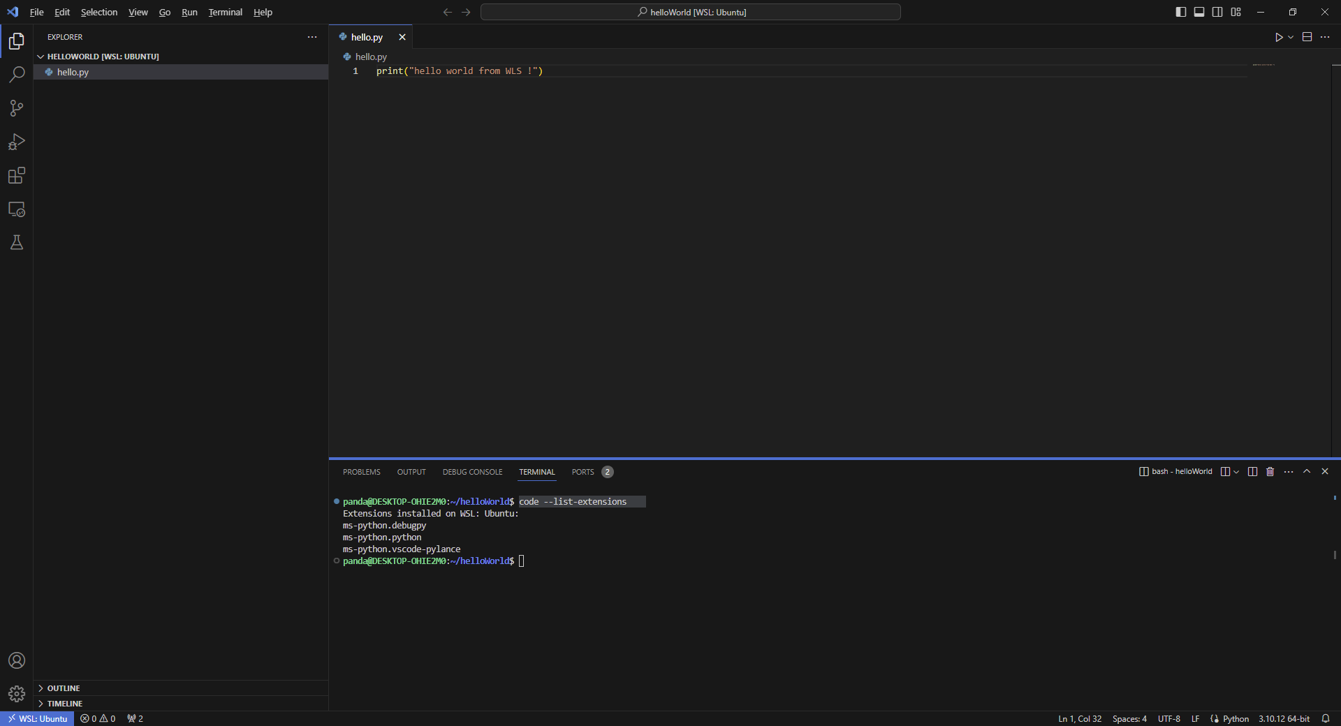Viewport: 1341px width, 726px height.
Task: Open the Go menu
Action: 165,12
